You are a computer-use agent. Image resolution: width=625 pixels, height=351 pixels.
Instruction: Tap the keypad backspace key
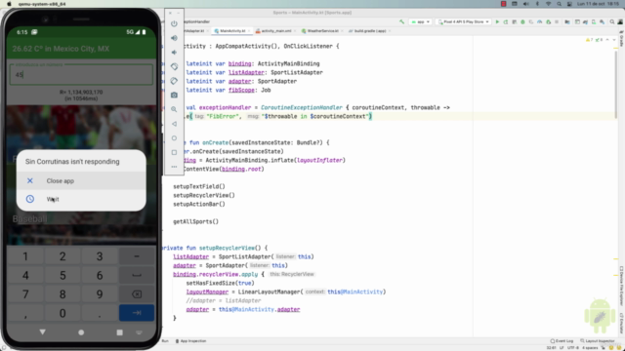(137, 294)
